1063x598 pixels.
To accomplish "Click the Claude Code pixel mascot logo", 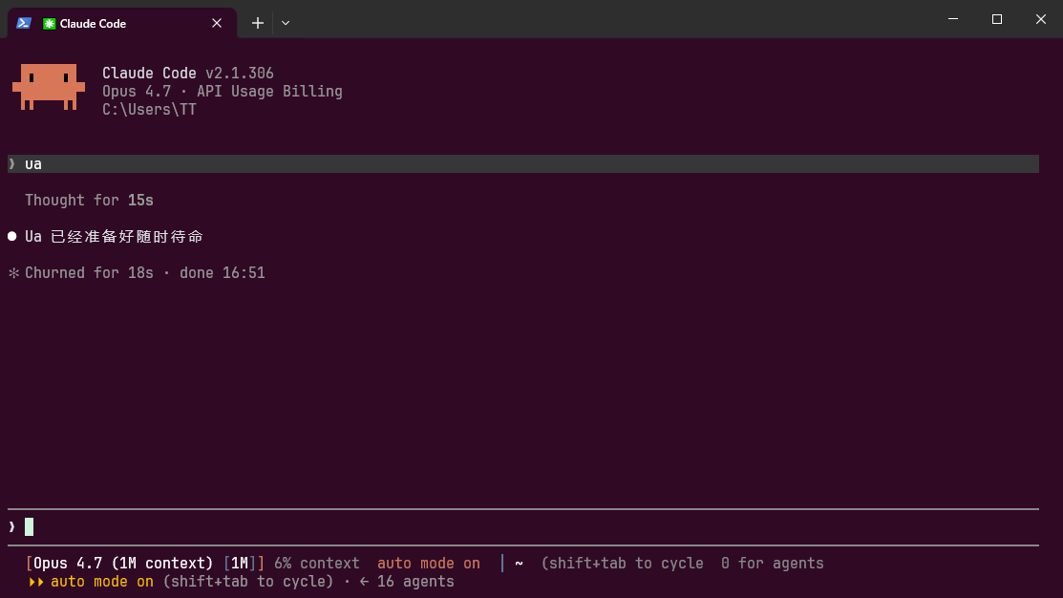I will point(48,87).
